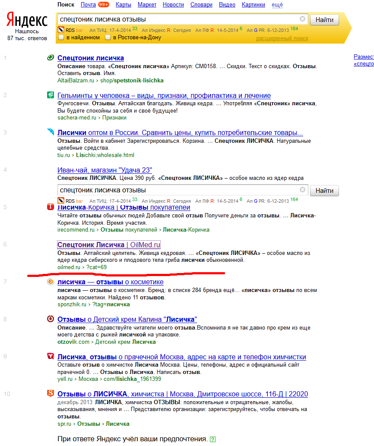Open Картинки image search

[x=253, y=5]
